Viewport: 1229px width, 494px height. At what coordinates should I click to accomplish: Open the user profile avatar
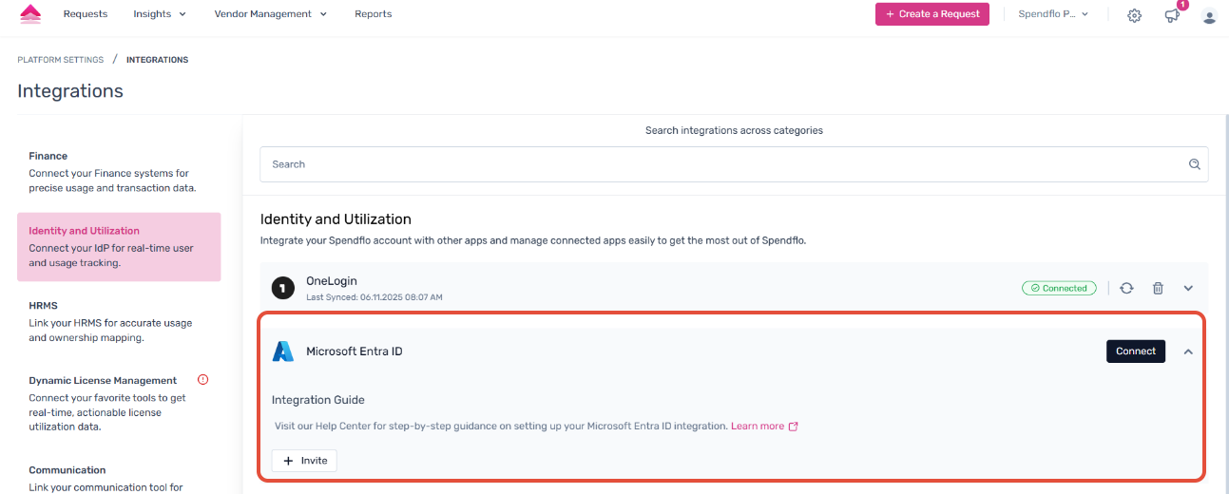[x=1209, y=15]
